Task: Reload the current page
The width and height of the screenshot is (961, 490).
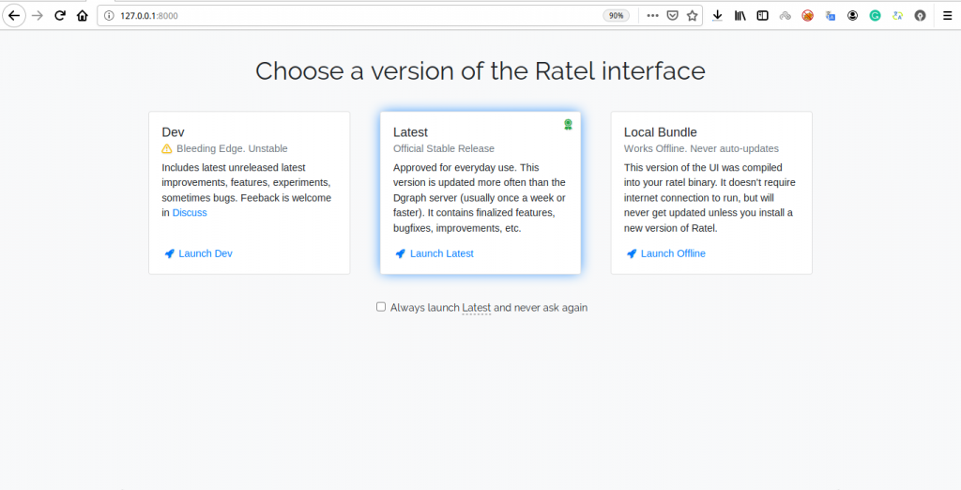Action: 60,16
